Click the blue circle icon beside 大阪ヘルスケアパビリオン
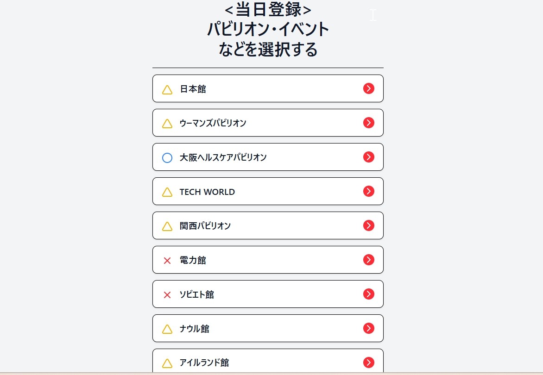The image size is (543, 375). click(167, 158)
